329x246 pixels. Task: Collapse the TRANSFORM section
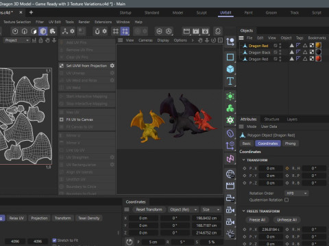(243, 160)
